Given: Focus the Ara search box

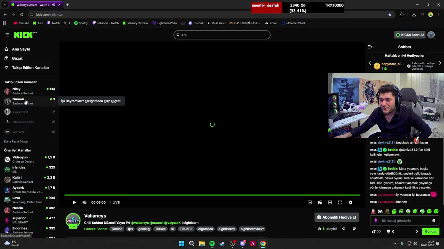Looking at the screenshot, I should coord(222,35).
